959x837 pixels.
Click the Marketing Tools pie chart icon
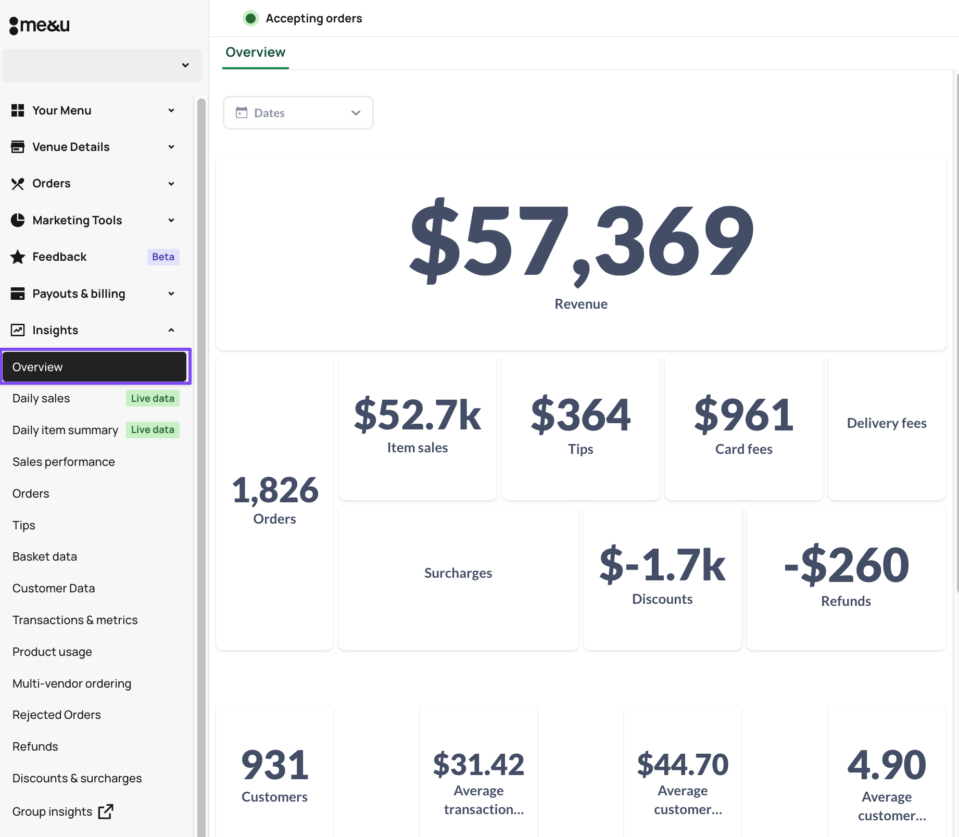pyautogui.click(x=18, y=220)
